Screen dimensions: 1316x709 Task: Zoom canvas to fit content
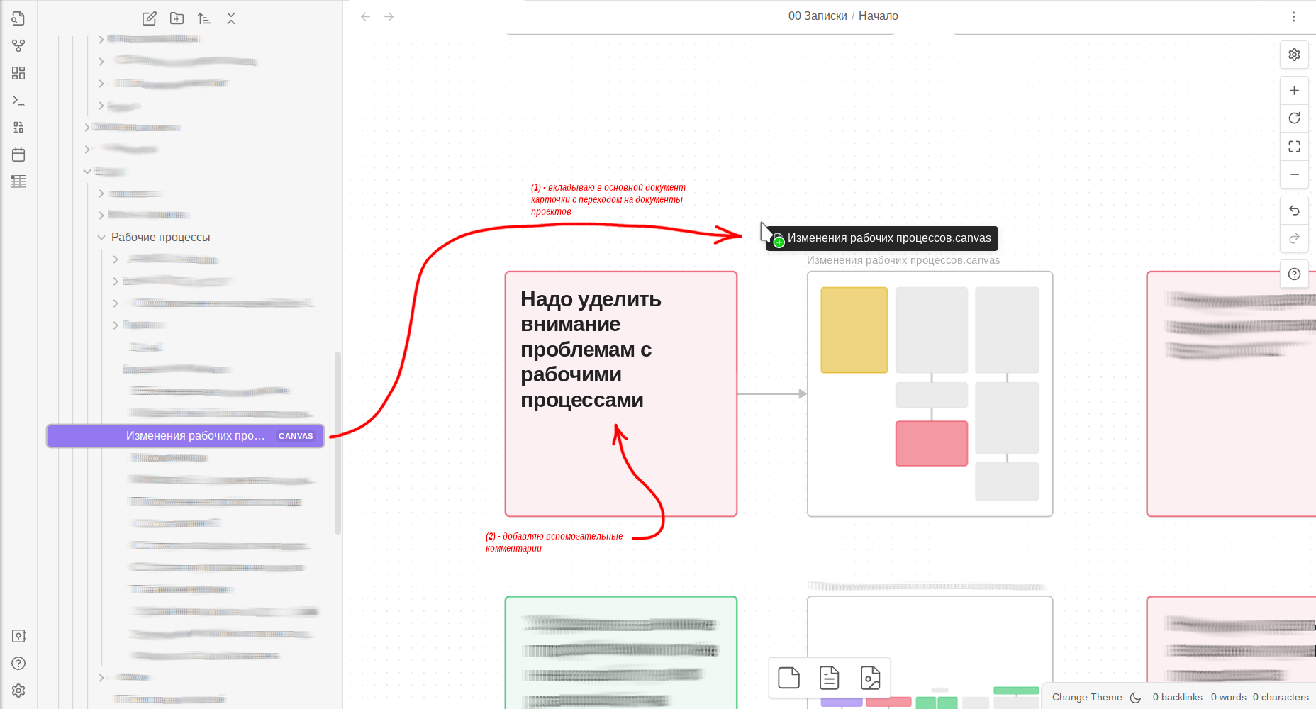click(x=1294, y=147)
